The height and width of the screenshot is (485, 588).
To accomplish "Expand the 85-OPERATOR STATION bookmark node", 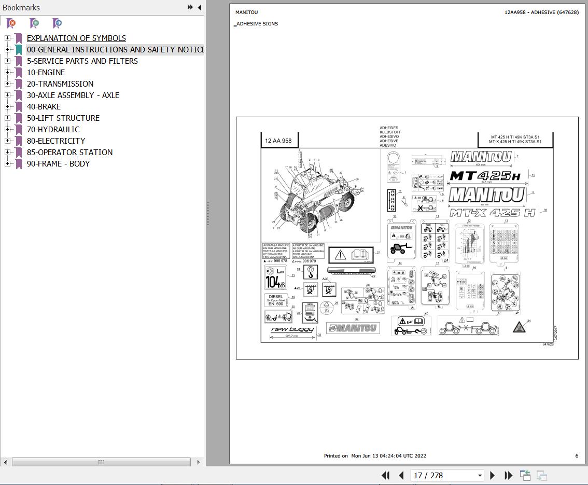I will pos(7,152).
